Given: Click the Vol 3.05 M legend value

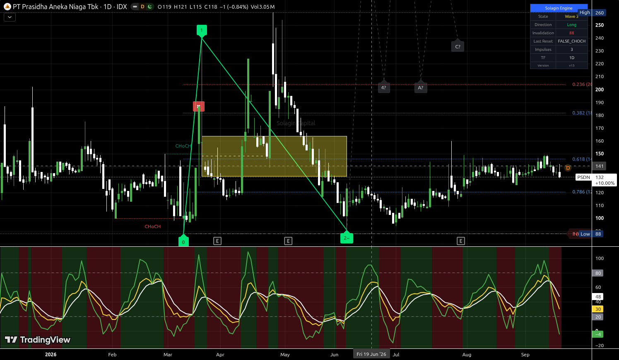Looking at the screenshot, I should click(263, 7).
